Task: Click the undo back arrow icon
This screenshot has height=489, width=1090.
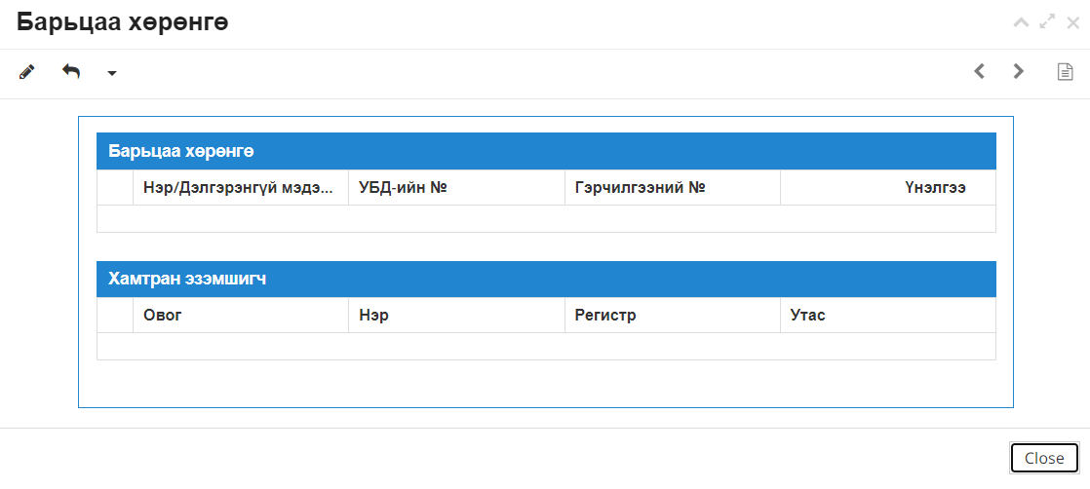Action: click(71, 71)
